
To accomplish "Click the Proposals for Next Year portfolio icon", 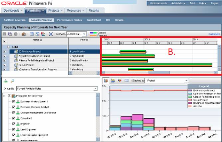I will pyautogui.click(x=13, y=96).
